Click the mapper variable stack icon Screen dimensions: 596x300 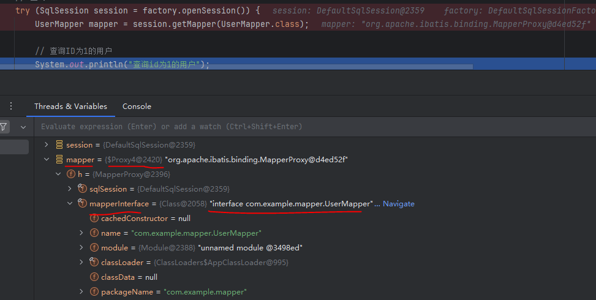click(59, 160)
